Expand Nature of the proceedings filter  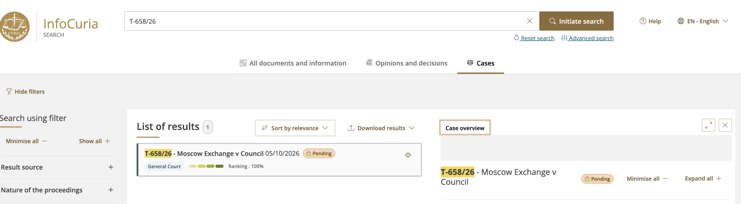pyautogui.click(x=57, y=190)
